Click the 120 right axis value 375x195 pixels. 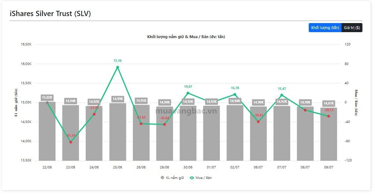(x=347, y=44)
